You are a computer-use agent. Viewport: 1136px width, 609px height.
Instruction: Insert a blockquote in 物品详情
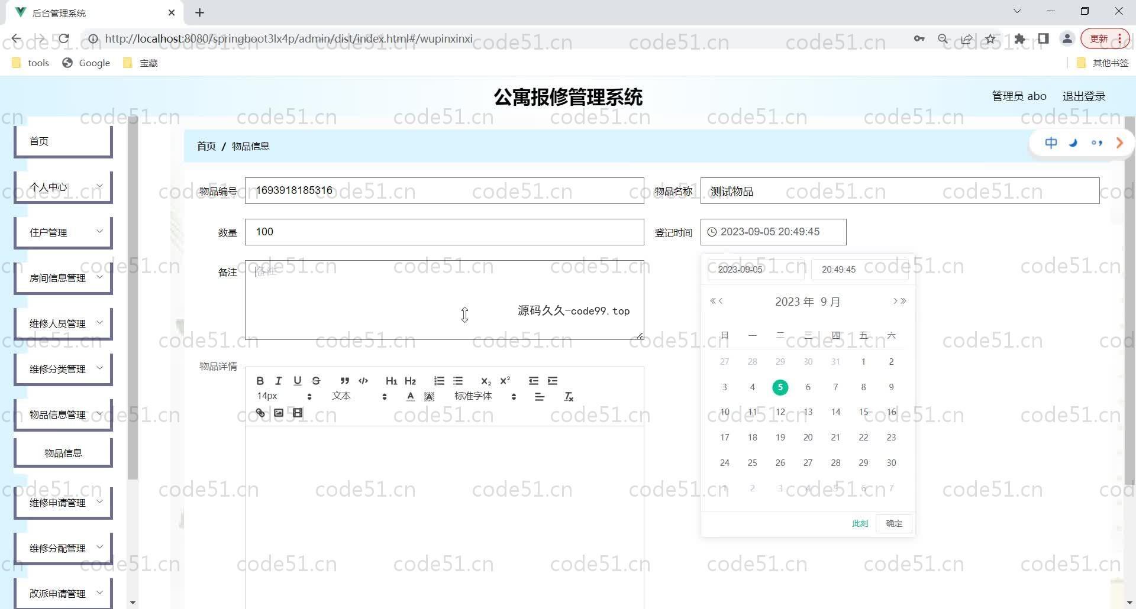pyautogui.click(x=344, y=381)
